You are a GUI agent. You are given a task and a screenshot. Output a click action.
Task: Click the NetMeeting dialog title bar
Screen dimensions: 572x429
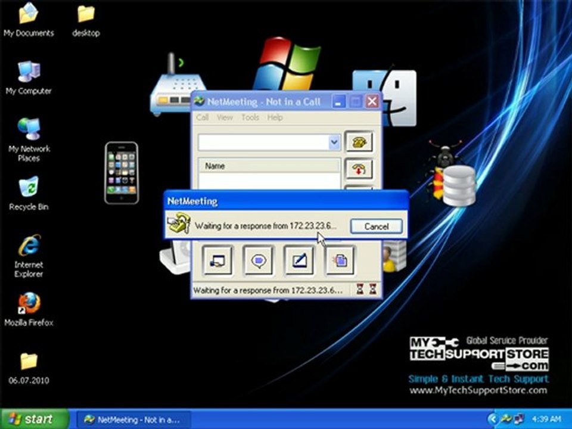point(287,201)
